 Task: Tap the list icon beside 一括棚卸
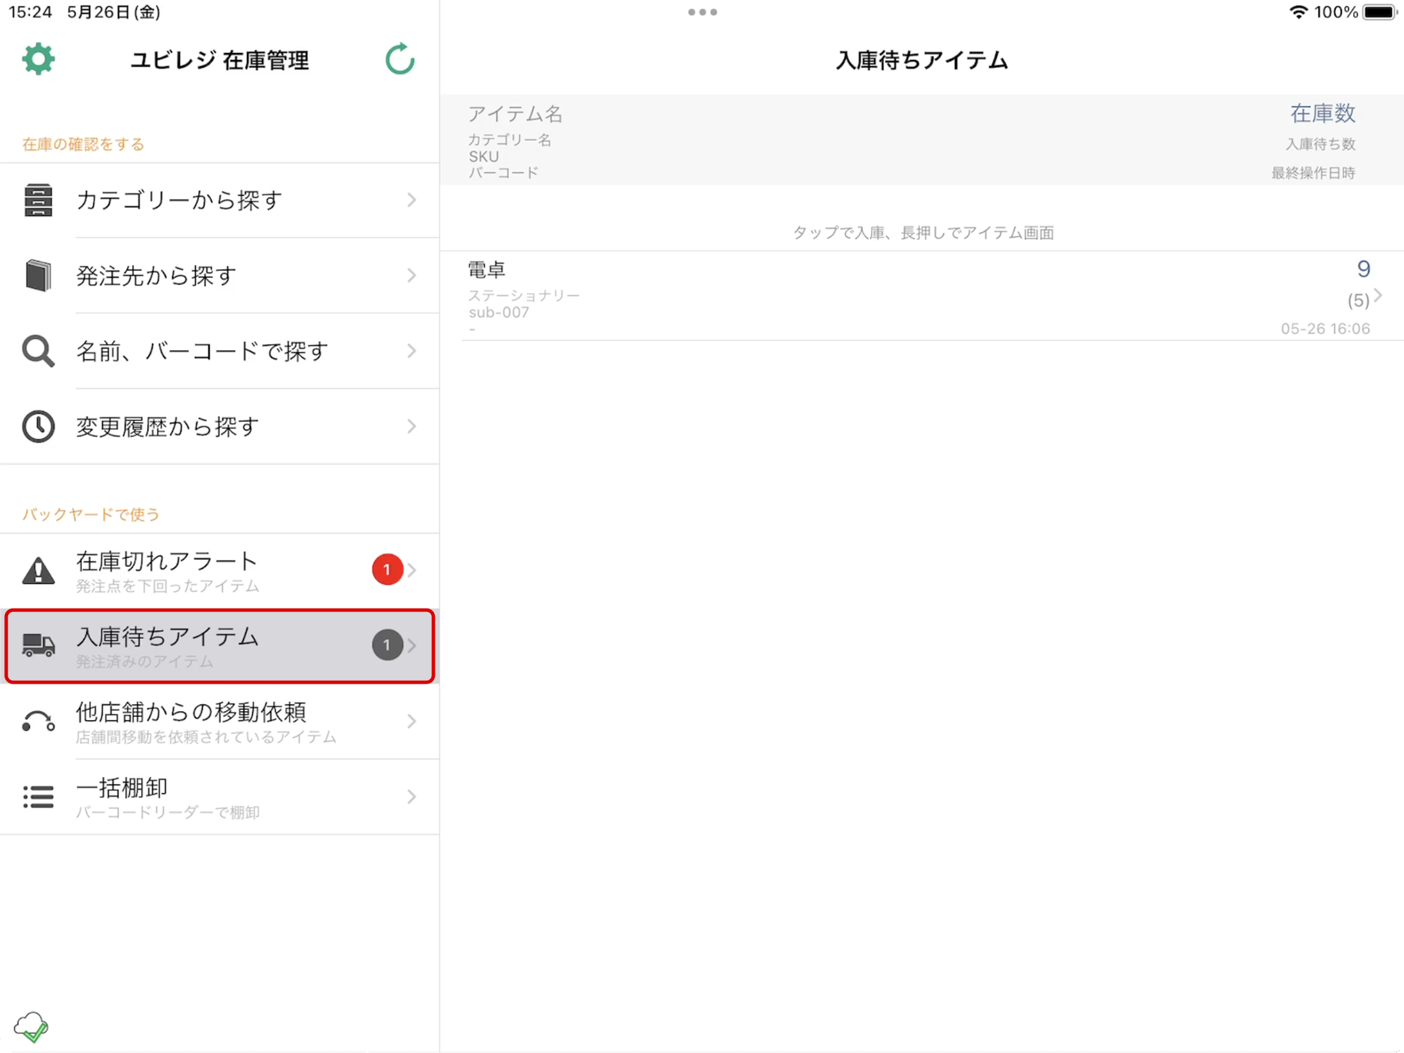click(38, 796)
